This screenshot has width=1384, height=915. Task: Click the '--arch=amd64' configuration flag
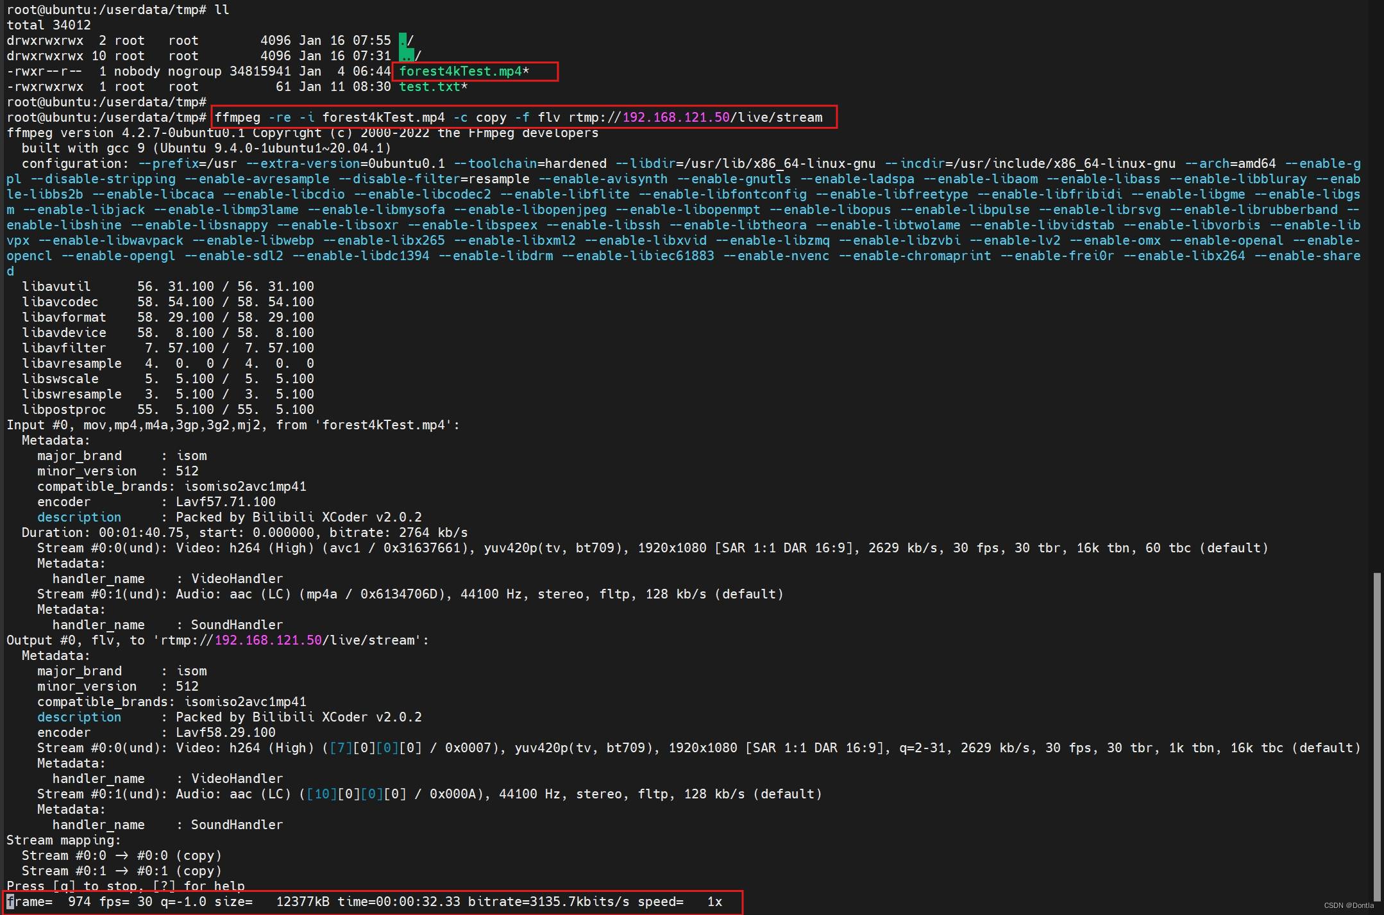pyautogui.click(x=1230, y=163)
